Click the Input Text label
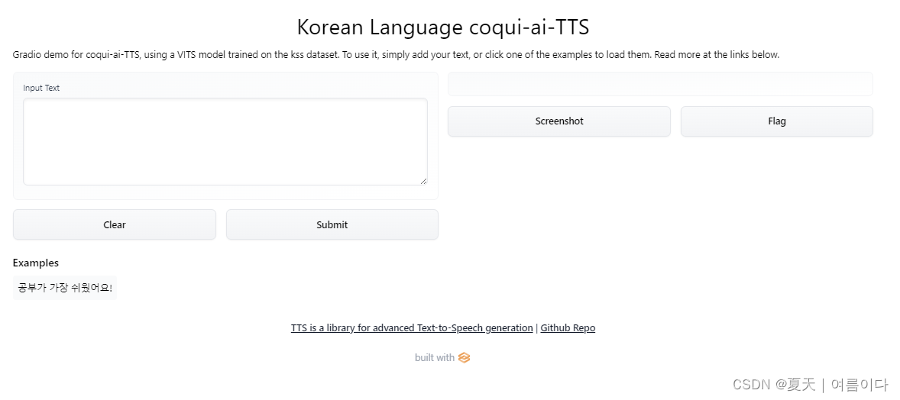 [x=41, y=88]
